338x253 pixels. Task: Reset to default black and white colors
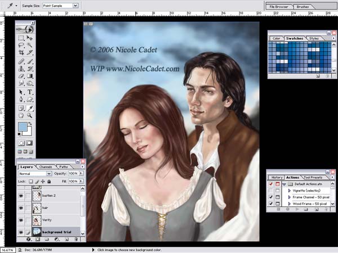tap(19, 134)
